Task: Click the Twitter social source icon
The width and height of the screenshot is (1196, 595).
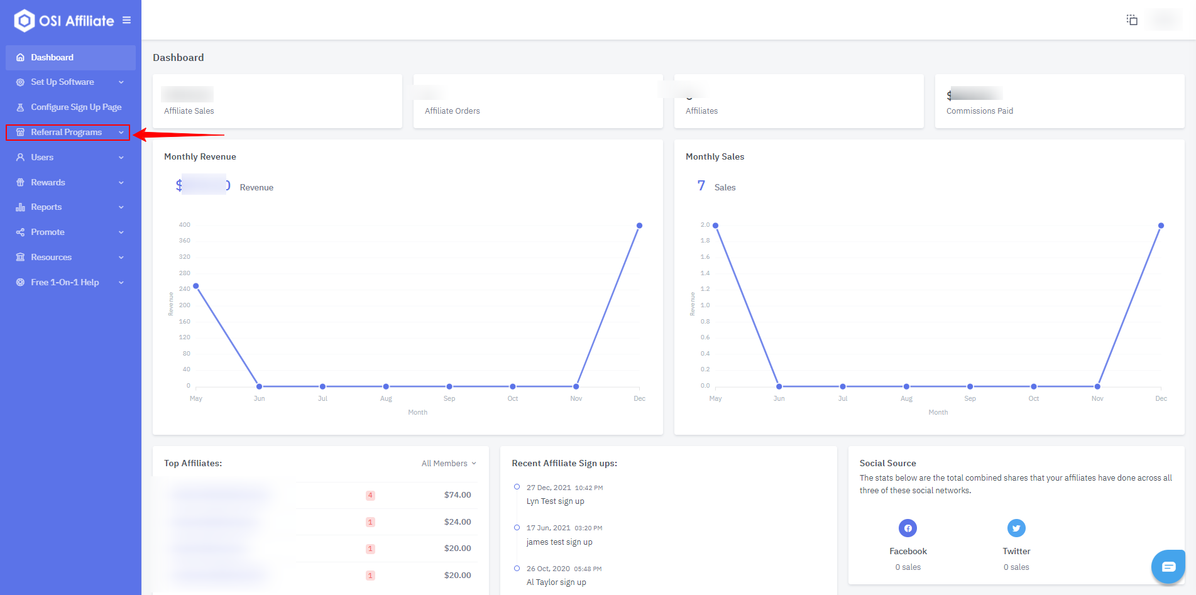Action: [x=1016, y=528]
